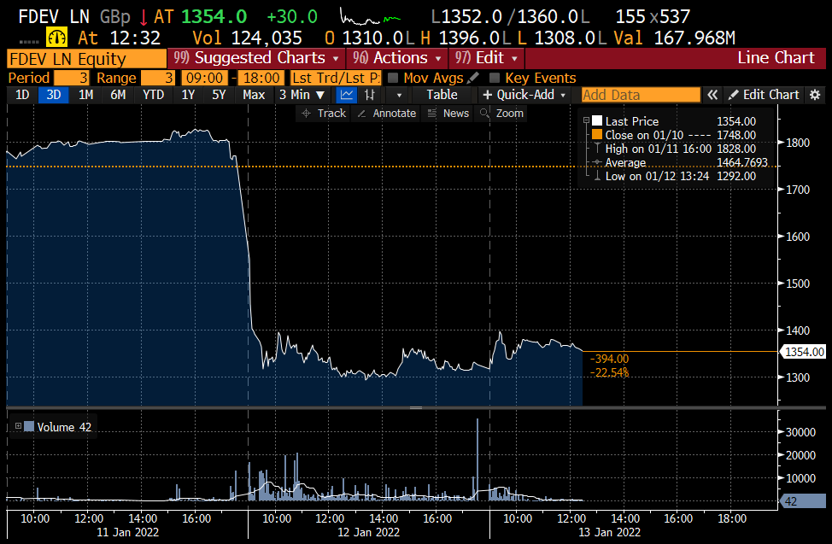Select the 1M range tab

[x=85, y=95]
